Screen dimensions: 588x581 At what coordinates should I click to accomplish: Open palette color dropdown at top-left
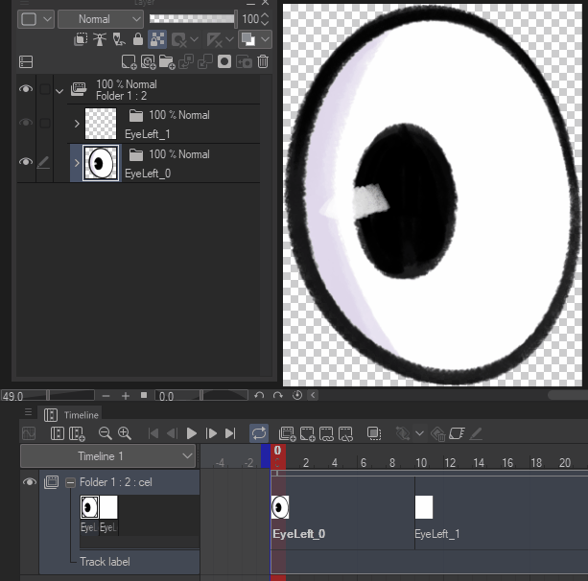(x=35, y=19)
